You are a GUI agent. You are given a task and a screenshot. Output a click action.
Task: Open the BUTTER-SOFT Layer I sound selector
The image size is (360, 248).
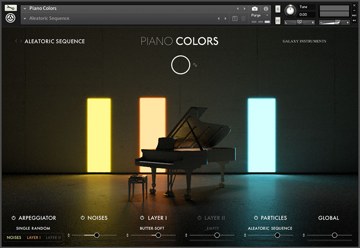click(x=152, y=228)
